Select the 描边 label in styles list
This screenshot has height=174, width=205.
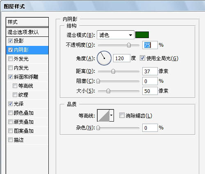[x=18, y=140]
